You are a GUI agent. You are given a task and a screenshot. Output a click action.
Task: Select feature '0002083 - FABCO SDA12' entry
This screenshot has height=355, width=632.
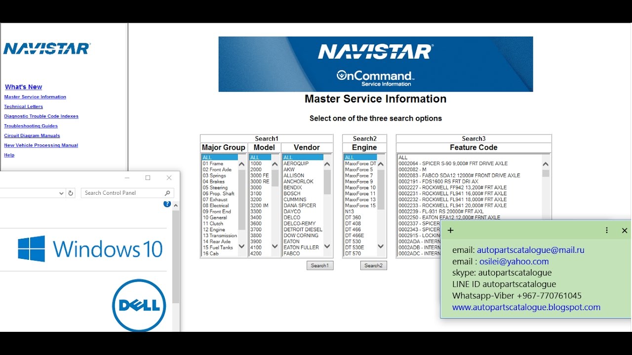pos(470,176)
